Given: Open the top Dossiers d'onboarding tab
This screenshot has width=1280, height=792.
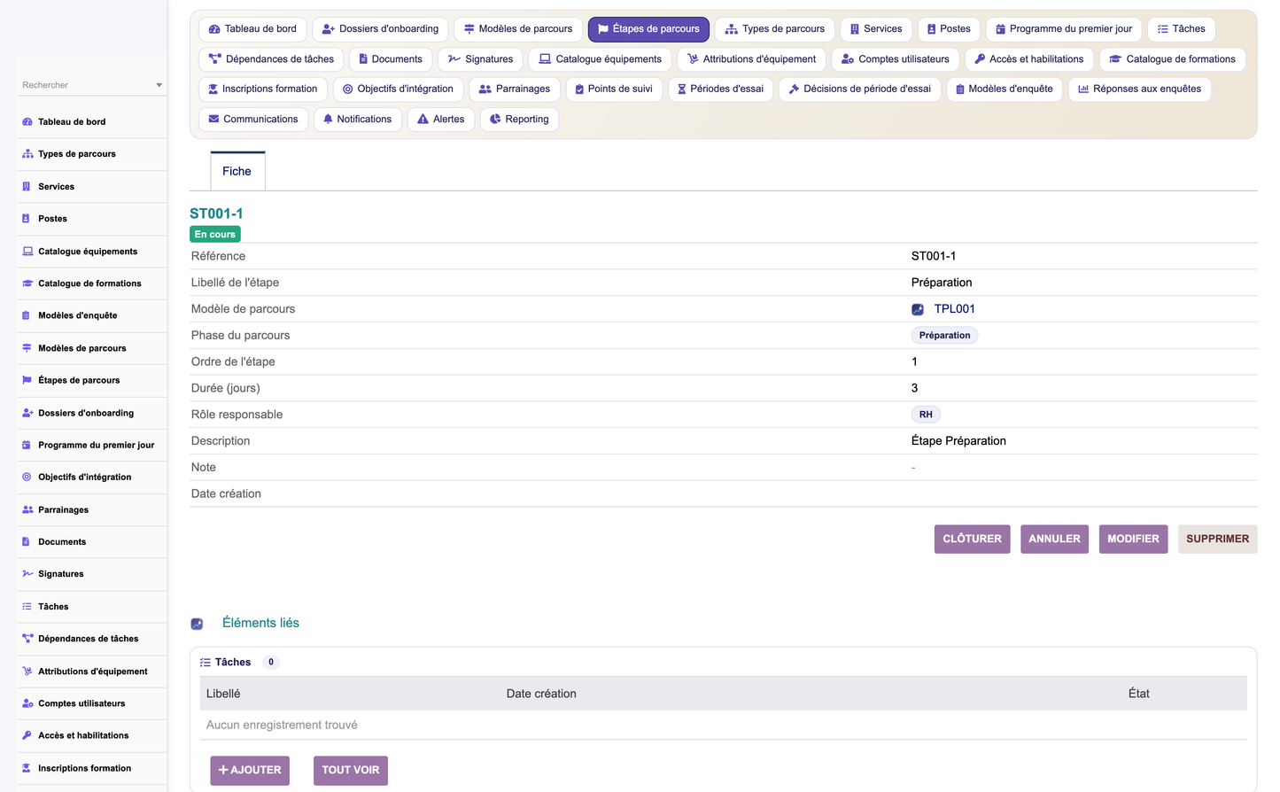Looking at the screenshot, I should (380, 29).
